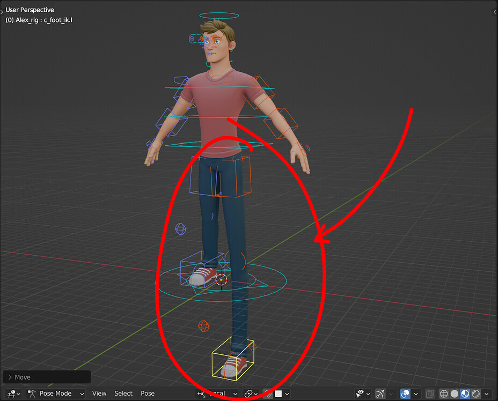Select the head ring controller above hair
This screenshot has height=401, width=498.
tap(219, 16)
